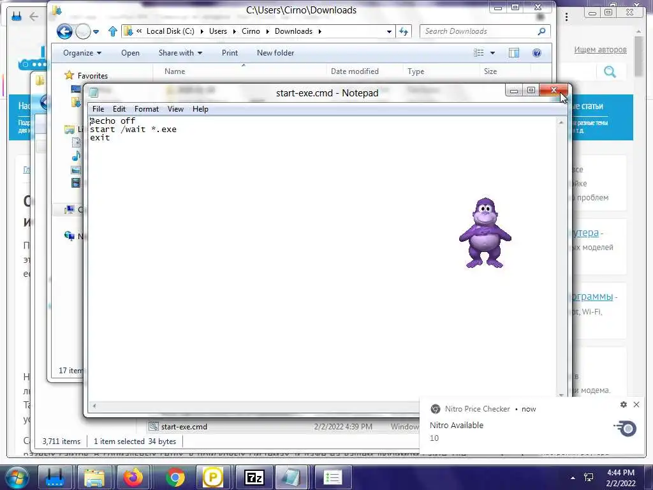Open the yellow P app on taskbar

click(212, 477)
